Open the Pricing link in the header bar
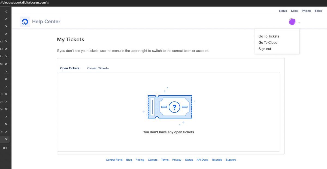Viewport: 327px width, 169px height. (306, 11)
